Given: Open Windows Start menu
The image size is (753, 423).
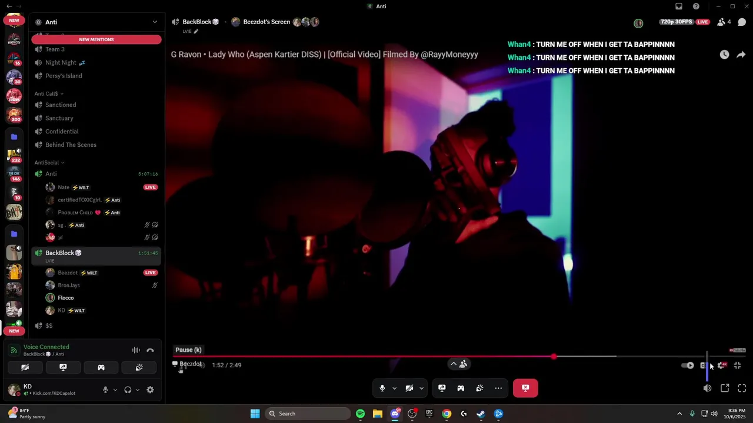Looking at the screenshot, I should point(255,414).
